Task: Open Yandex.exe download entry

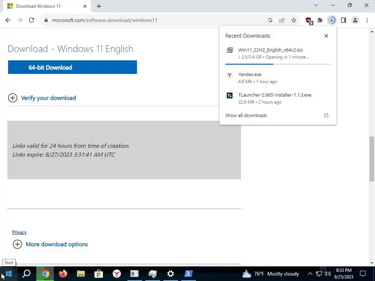Action: 278,78
